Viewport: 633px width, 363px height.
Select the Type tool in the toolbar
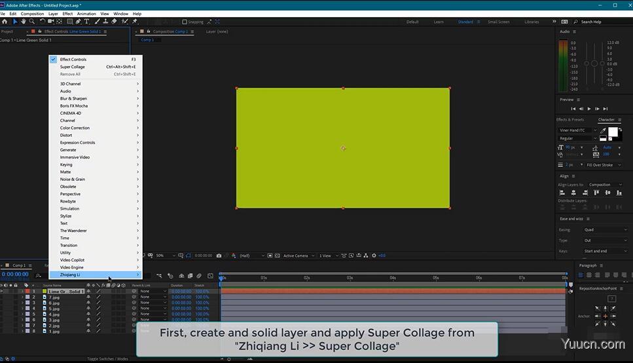point(86,22)
